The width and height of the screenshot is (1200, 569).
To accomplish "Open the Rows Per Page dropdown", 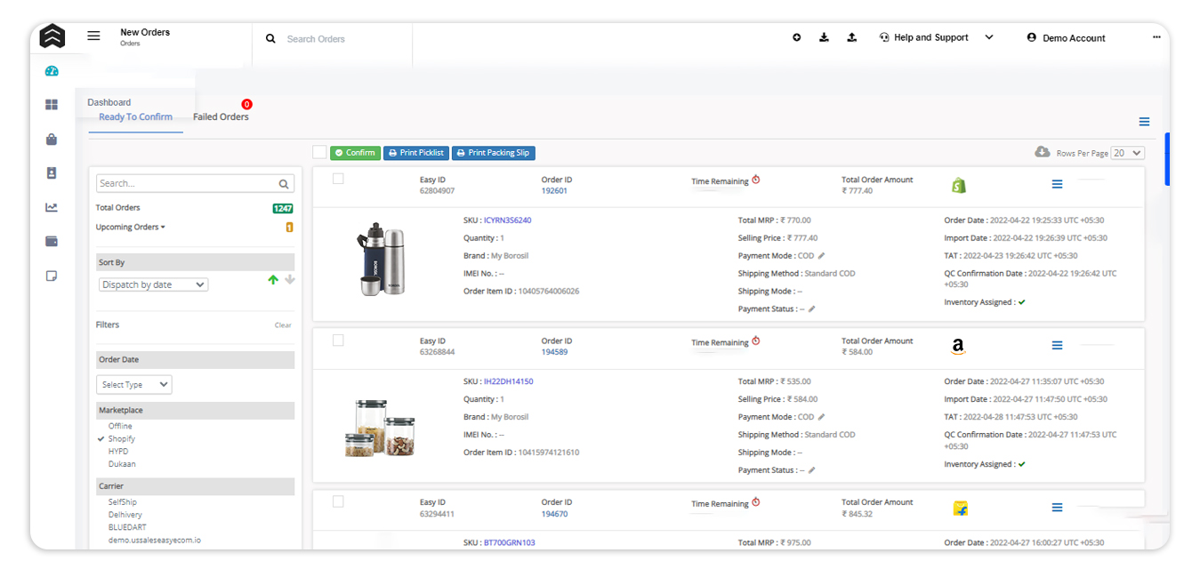I will click(1126, 153).
